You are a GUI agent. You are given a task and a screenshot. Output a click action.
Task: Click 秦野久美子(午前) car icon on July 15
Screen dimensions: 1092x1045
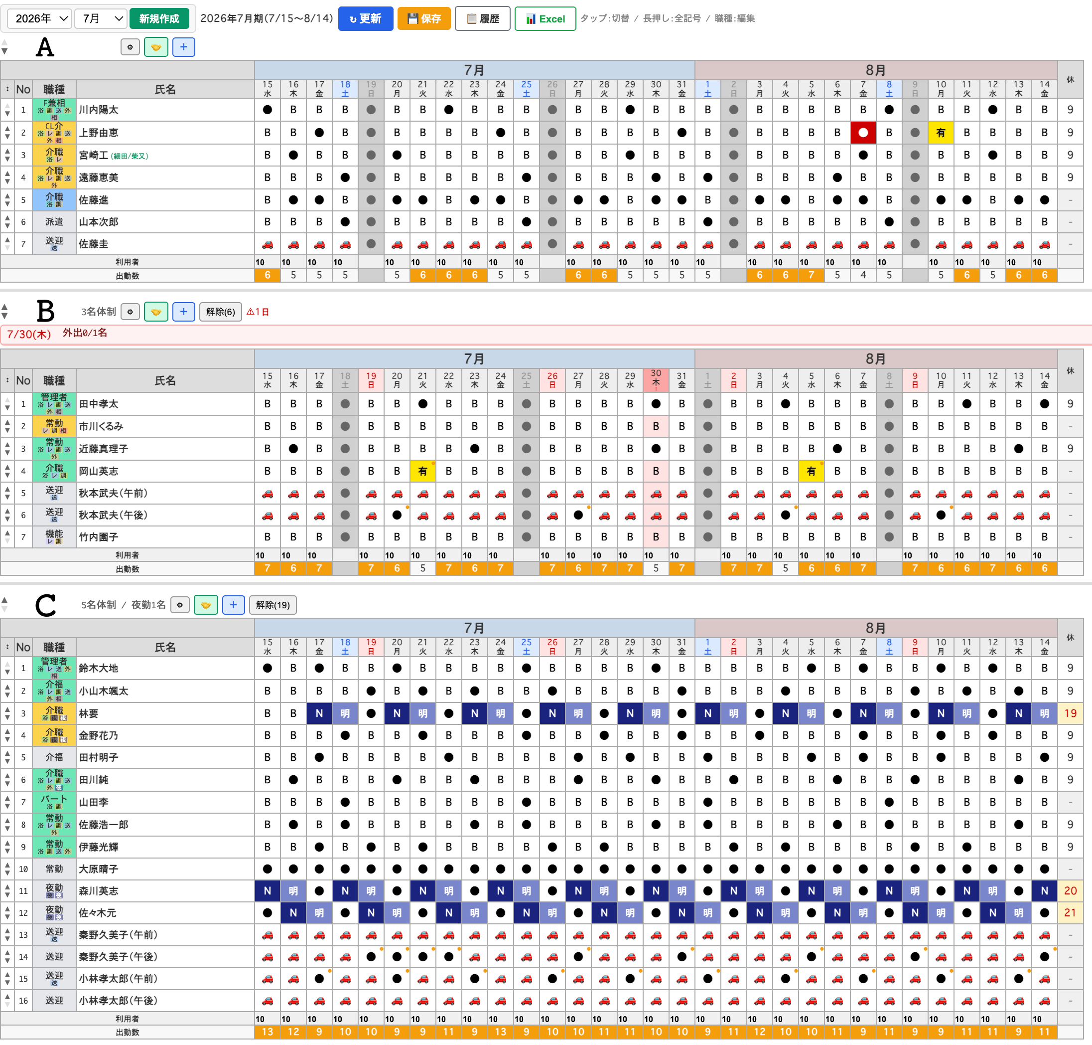[x=268, y=935]
